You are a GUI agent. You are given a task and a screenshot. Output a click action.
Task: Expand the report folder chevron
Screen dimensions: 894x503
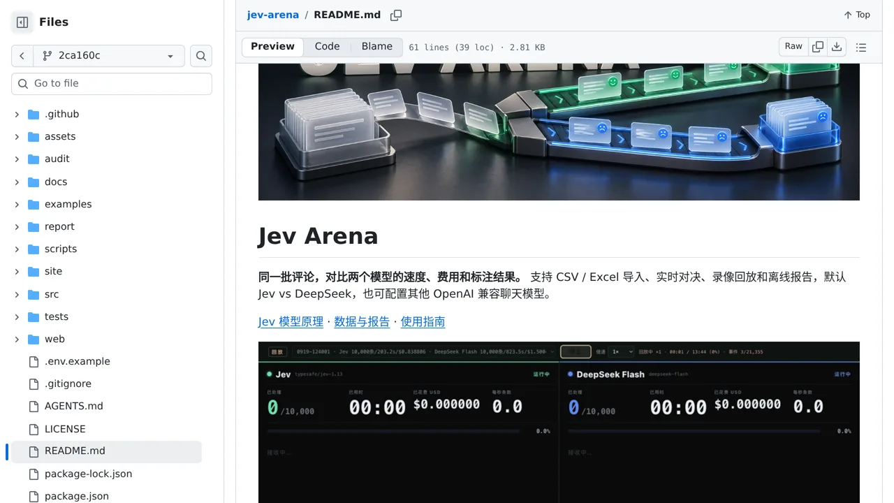coord(17,226)
